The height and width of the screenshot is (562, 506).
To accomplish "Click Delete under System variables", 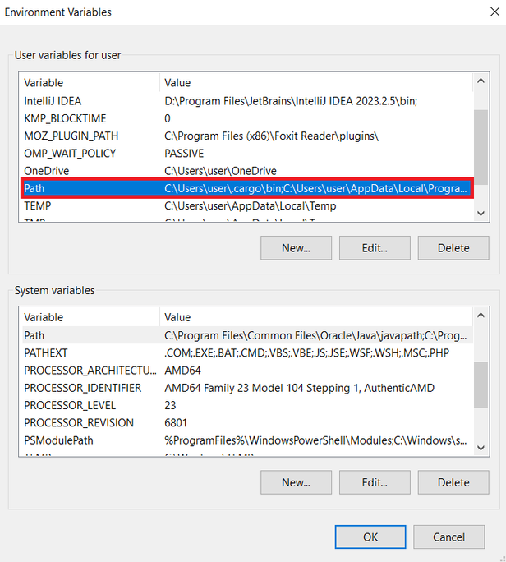I will [453, 482].
